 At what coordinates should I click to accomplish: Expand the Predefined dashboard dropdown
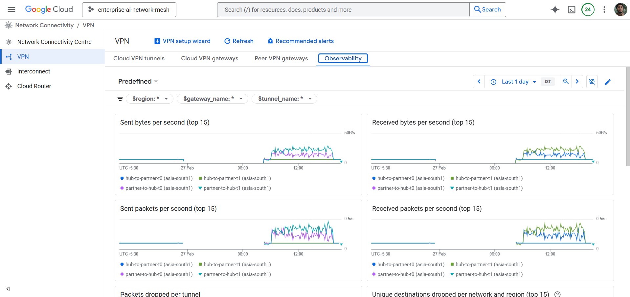(x=138, y=81)
